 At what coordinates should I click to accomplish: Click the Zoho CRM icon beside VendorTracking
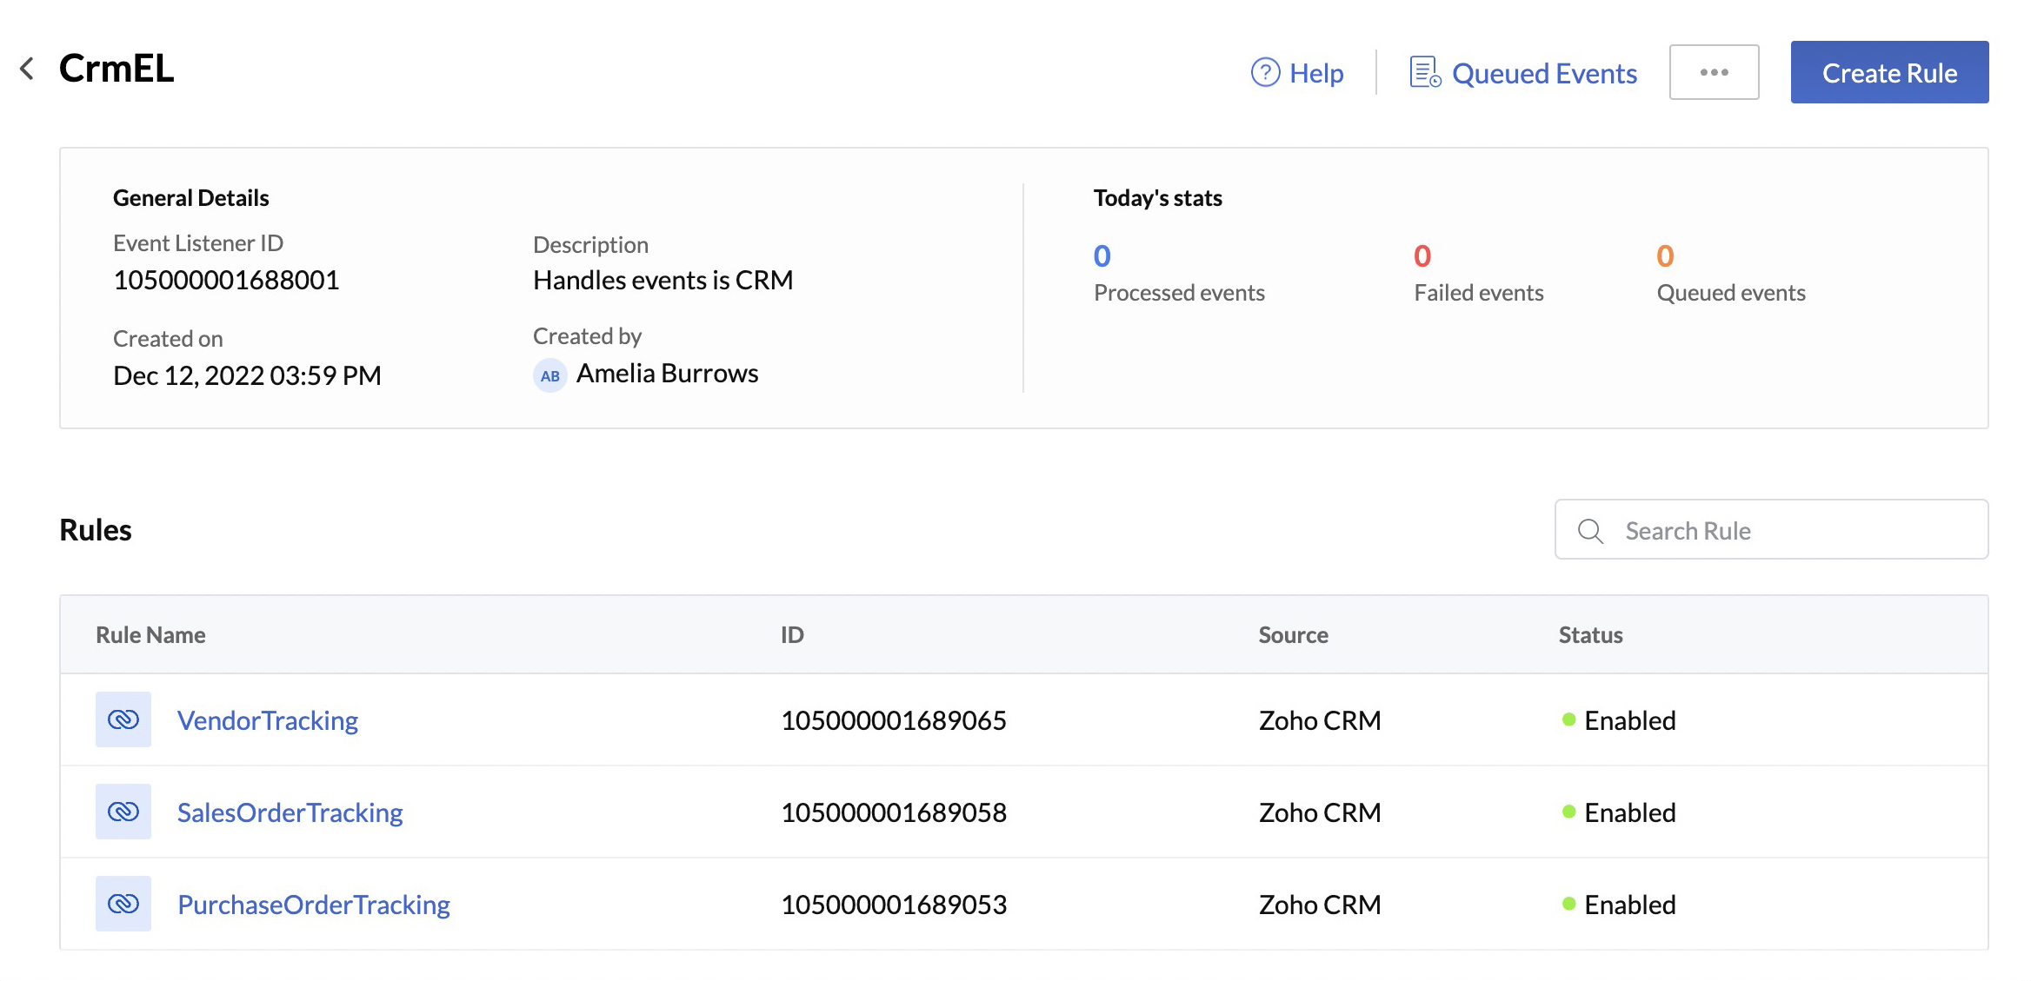point(123,719)
